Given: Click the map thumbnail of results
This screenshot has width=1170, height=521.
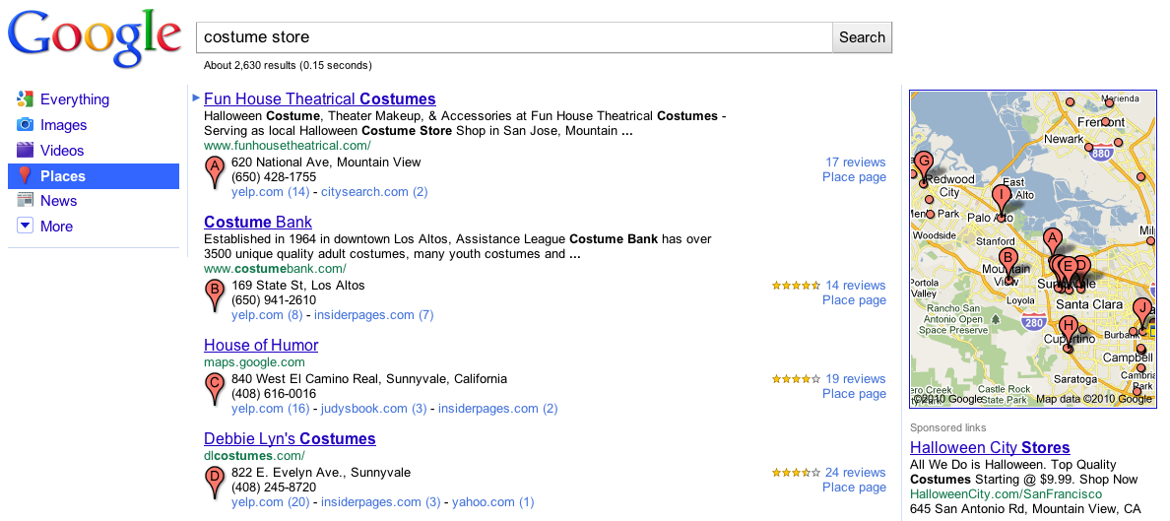Looking at the screenshot, I should click(1033, 248).
